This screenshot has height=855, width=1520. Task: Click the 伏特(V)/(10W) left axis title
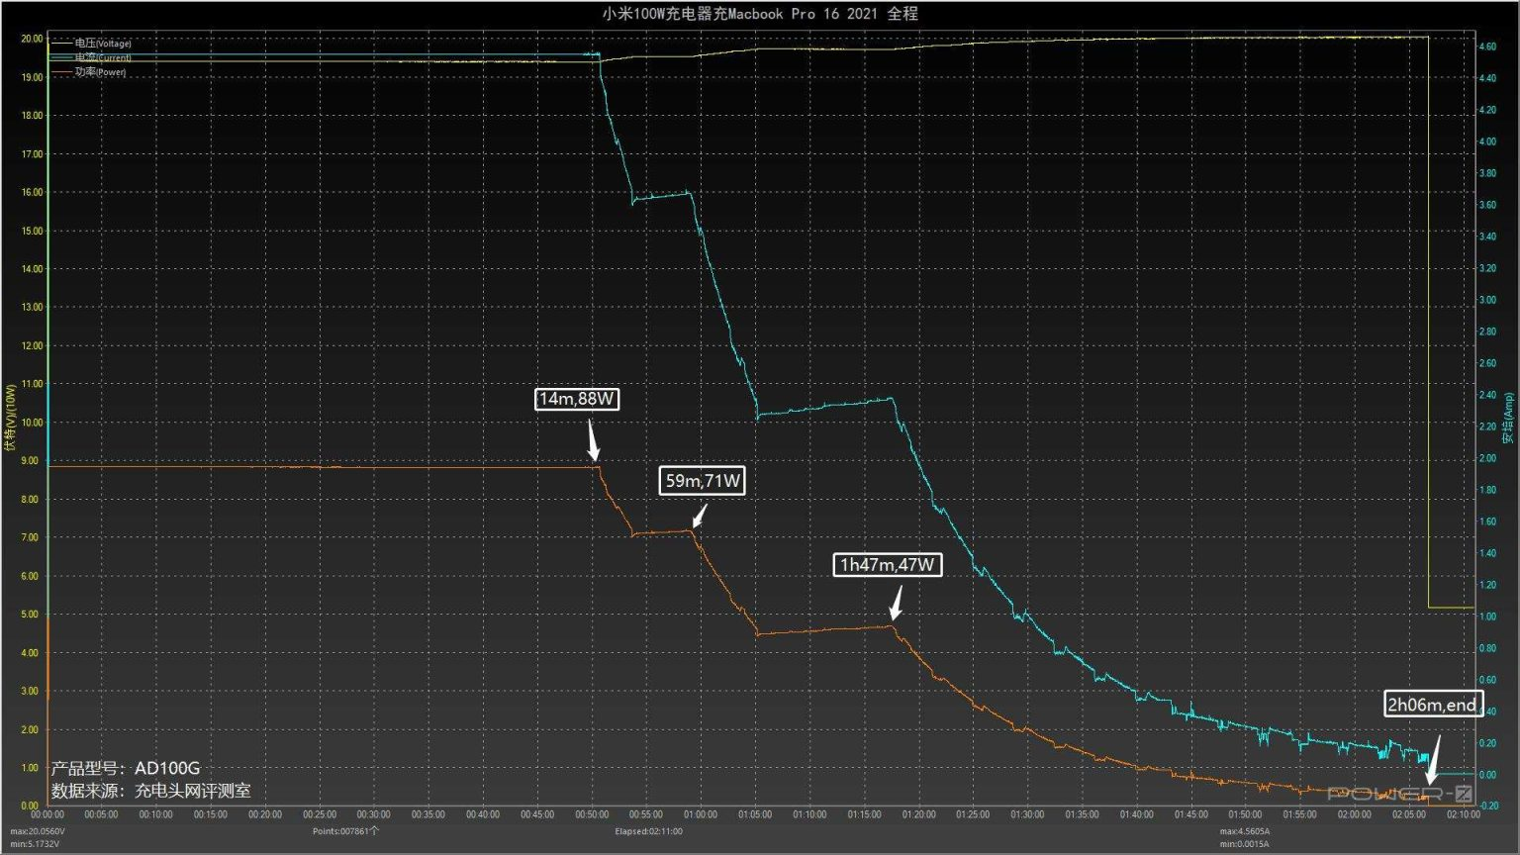click(x=11, y=417)
